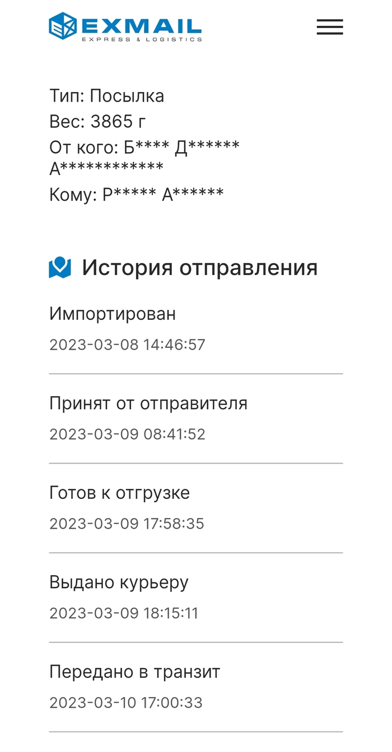Select the Готов к отгрузке status

(x=120, y=493)
